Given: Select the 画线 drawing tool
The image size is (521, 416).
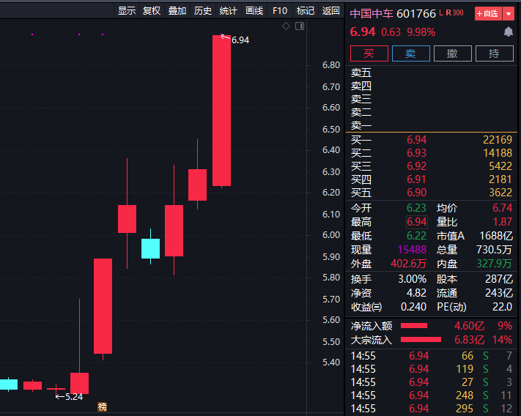Looking at the screenshot, I should point(254,11).
